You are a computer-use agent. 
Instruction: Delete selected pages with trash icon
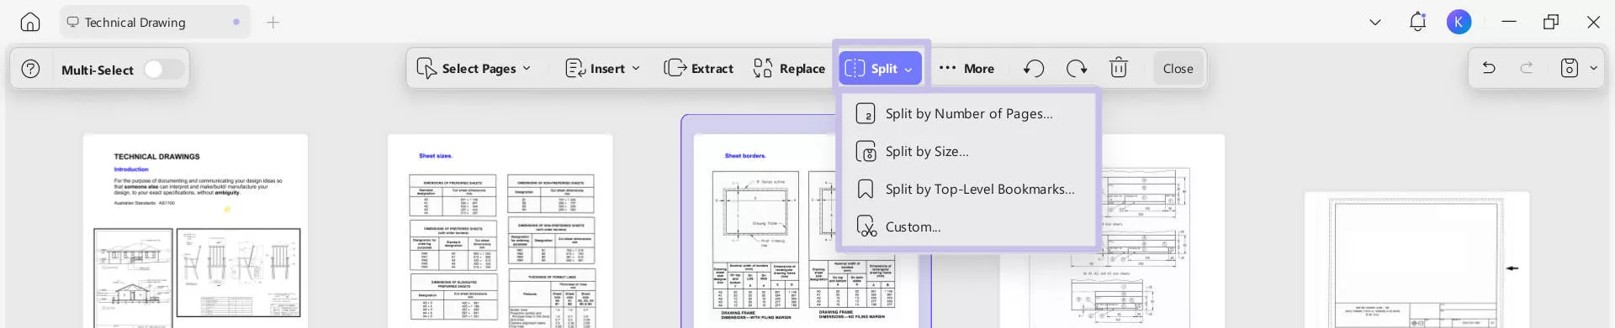1119,68
